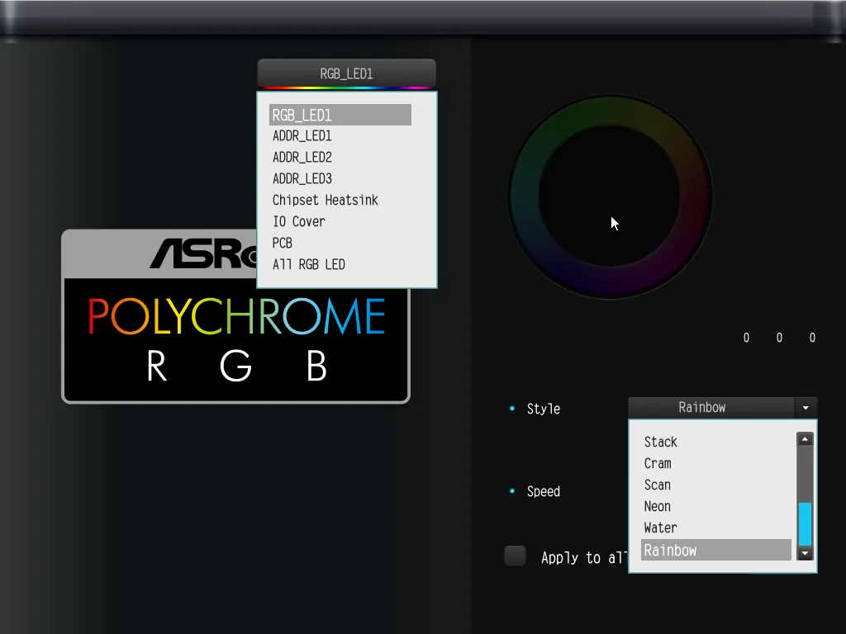
Task: Open the RGB_LED1 zone selector header
Action: (346, 73)
